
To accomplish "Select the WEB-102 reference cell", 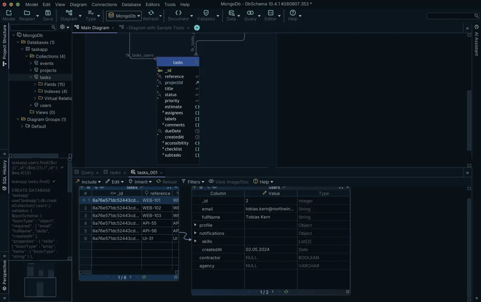I will click(156, 208).
